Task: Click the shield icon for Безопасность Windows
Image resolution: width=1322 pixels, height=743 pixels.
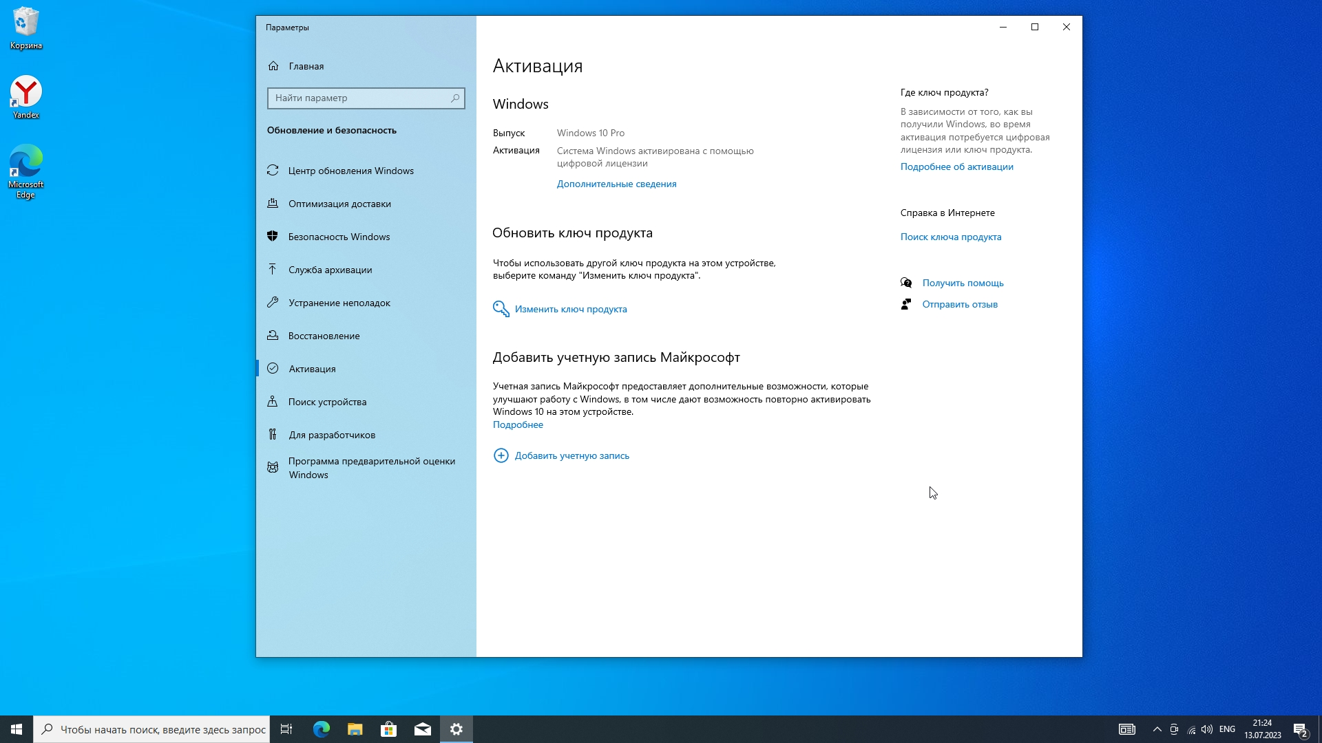Action: pyautogui.click(x=273, y=237)
